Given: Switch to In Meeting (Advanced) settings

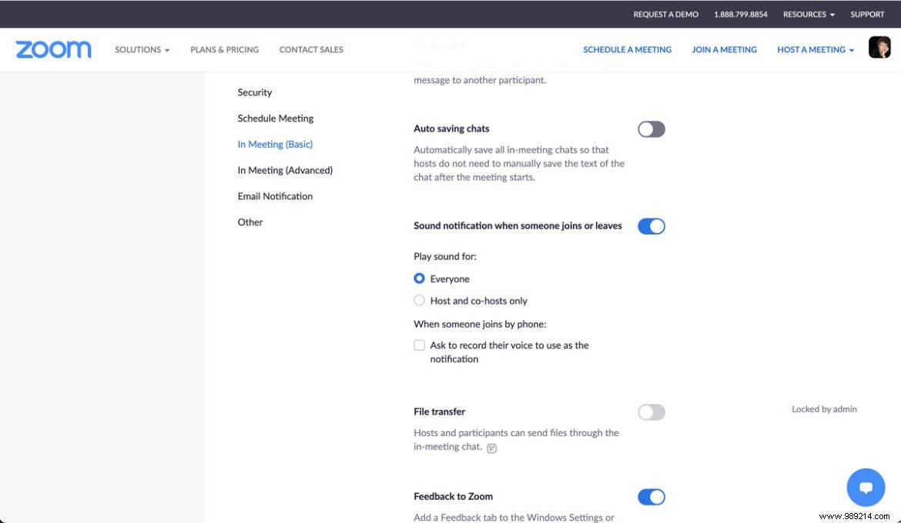Looking at the screenshot, I should click(285, 170).
